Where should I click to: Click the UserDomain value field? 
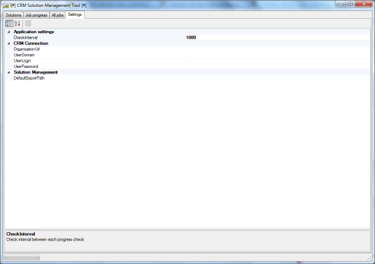tap(277, 55)
